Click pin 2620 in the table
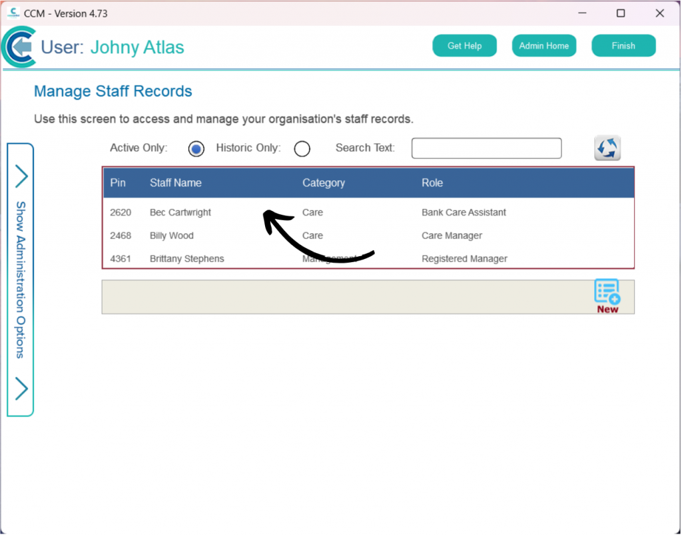Screen dimensions: 682x535 click(121, 212)
